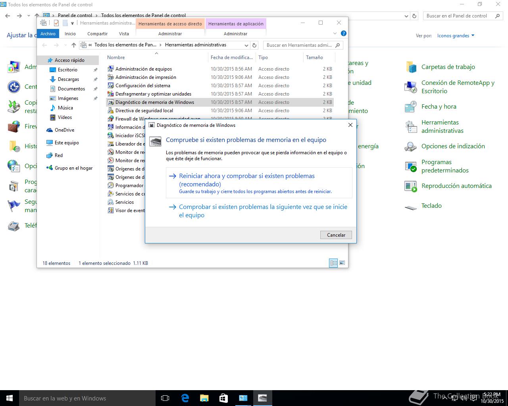Choose Reiniciar ahora y comprobar si existen problemas
Image resolution: width=508 pixels, height=406 pixels.
[x=259, y=183]
